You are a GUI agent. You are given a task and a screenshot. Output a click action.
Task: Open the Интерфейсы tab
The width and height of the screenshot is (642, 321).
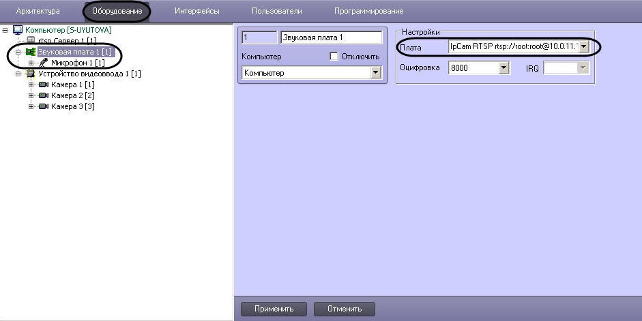pyautogui.click(x=196, y=11)
